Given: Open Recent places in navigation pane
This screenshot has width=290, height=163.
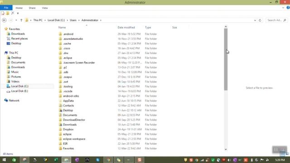Looking at the screenshot, I should pyautogui.click(x=19, y=38).
